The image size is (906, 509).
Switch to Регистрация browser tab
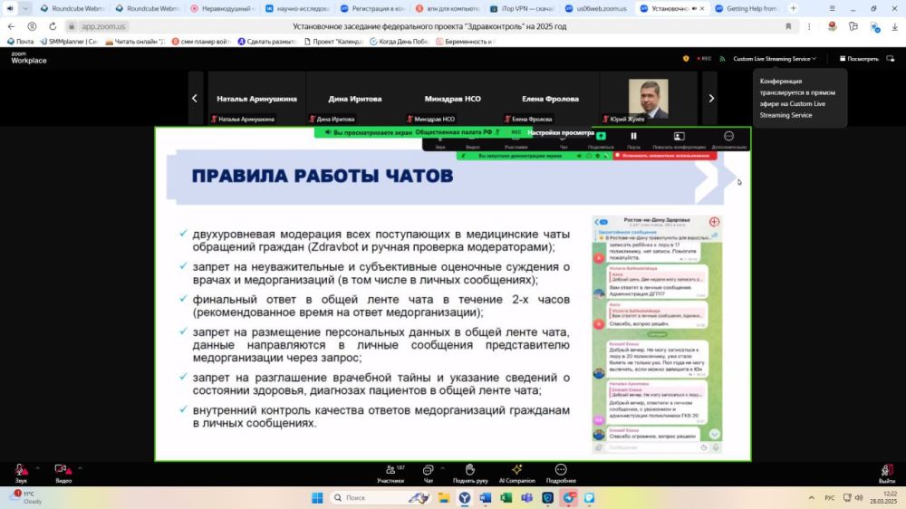tap(372, 9)
